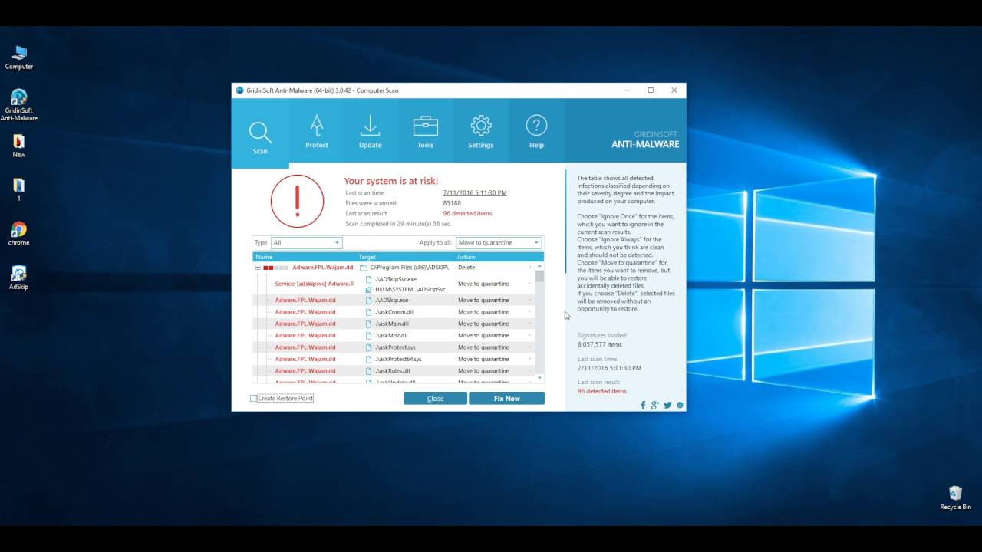The image size is (982, 552).
Task: Click the Close button
Action: pyautogui.click(x=435, y=399)
